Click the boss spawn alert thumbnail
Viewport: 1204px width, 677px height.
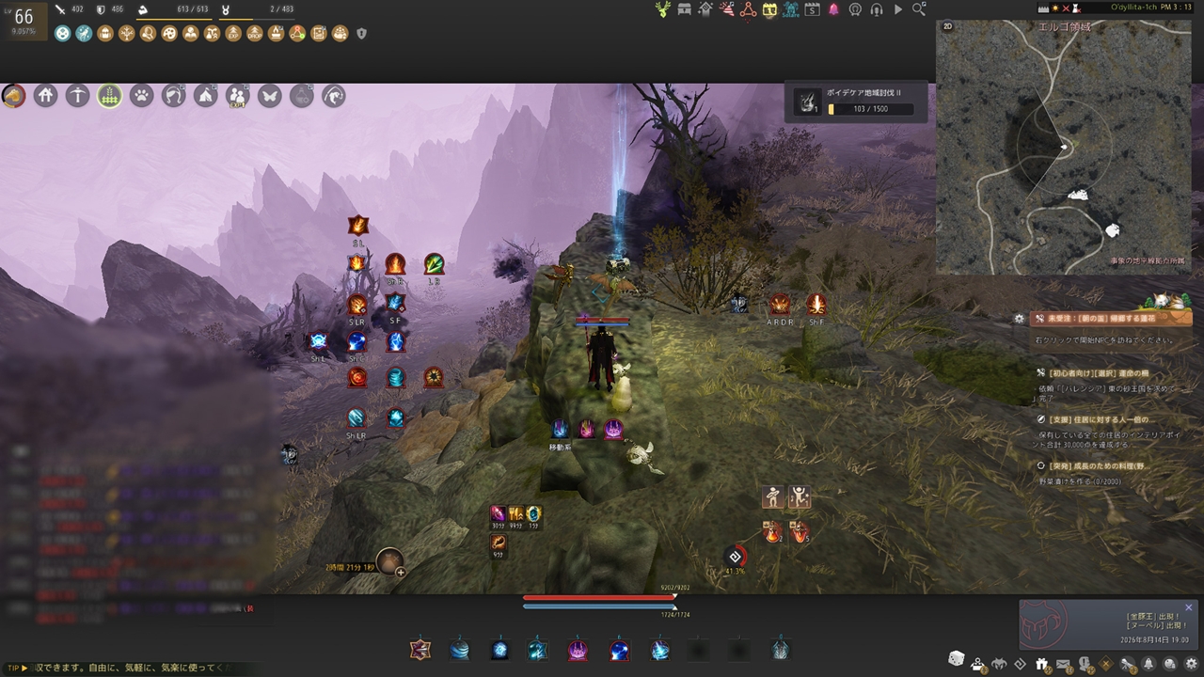1045,626
